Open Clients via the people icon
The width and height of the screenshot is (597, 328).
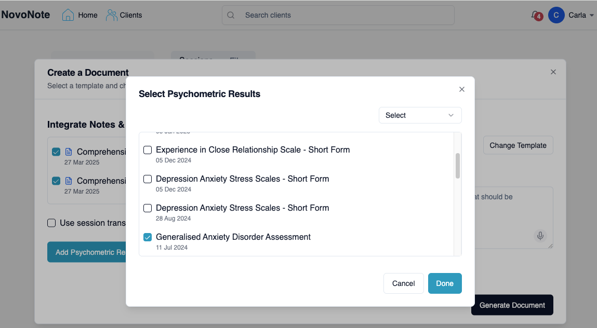tap(111, 15)
